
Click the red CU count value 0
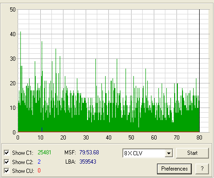pyautogui.click(x=39, y=171)
